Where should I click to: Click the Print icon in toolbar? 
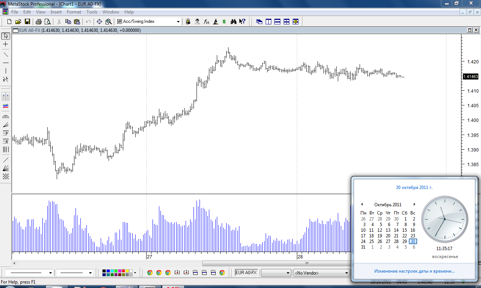(x=39, y=22)
